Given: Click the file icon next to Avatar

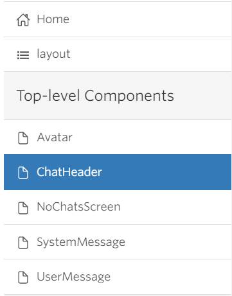Looking at the screenshot, I should click(23, 138).
